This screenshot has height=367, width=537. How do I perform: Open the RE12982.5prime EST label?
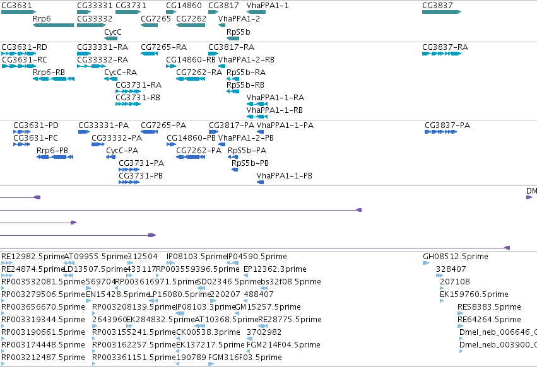33,257
